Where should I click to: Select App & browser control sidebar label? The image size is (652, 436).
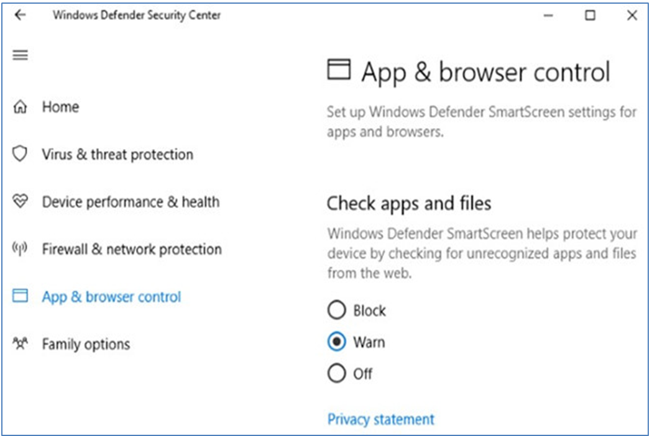[x=111, y=297]
